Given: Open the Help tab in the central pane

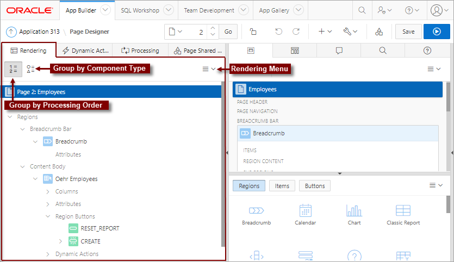Looking at the screenshot, I should point(427,51).
